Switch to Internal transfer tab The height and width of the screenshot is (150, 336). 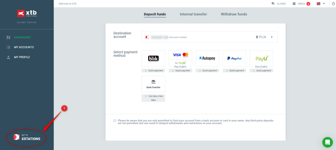(x=193, y=14)
